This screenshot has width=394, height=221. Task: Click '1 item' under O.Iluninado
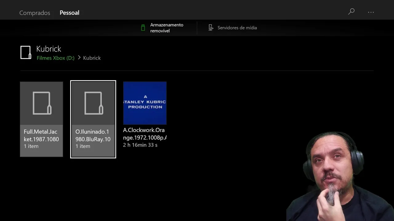click(x=83, y=146)
